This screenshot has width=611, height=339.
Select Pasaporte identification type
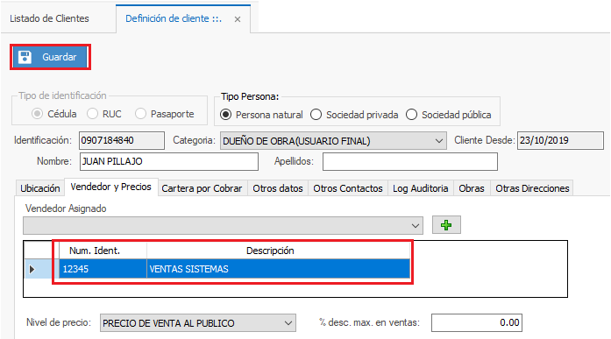click(x=140, y=114)
